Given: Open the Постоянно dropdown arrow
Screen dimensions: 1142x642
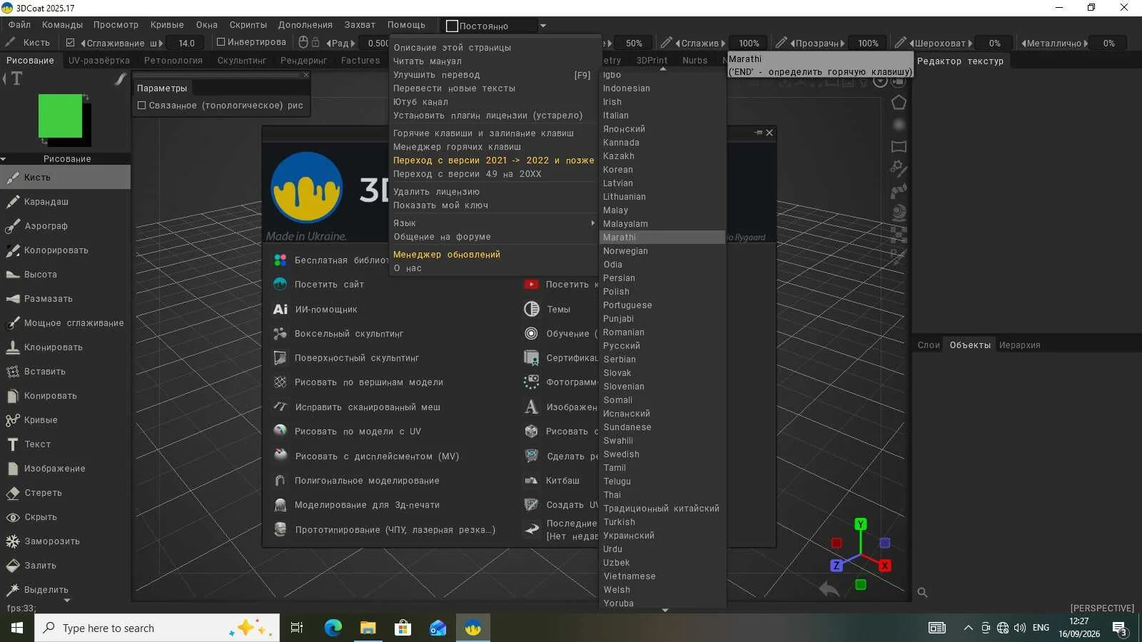Looking at the screenshot, I should (x=543, y=26).
